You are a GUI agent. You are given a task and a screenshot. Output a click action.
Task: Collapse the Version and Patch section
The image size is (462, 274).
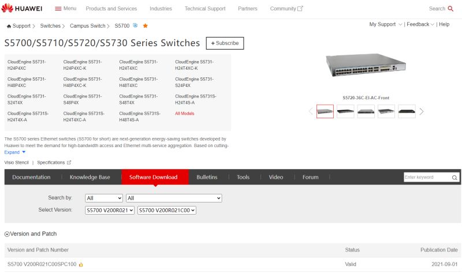(7, 234)
